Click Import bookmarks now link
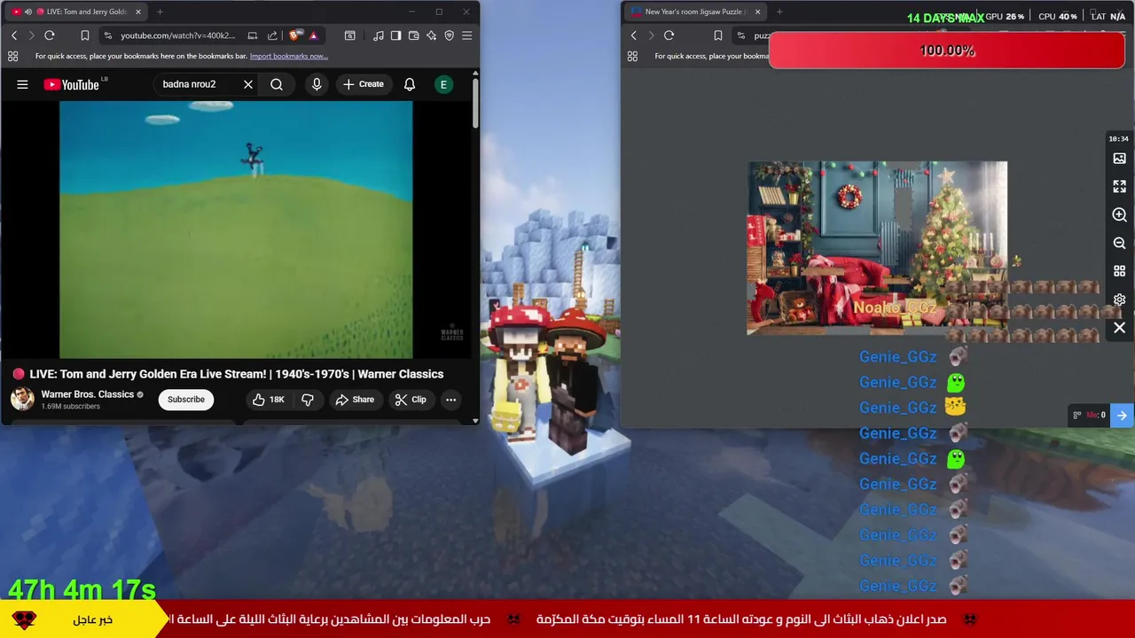The image size is (1135, 638). click(288, 56)
